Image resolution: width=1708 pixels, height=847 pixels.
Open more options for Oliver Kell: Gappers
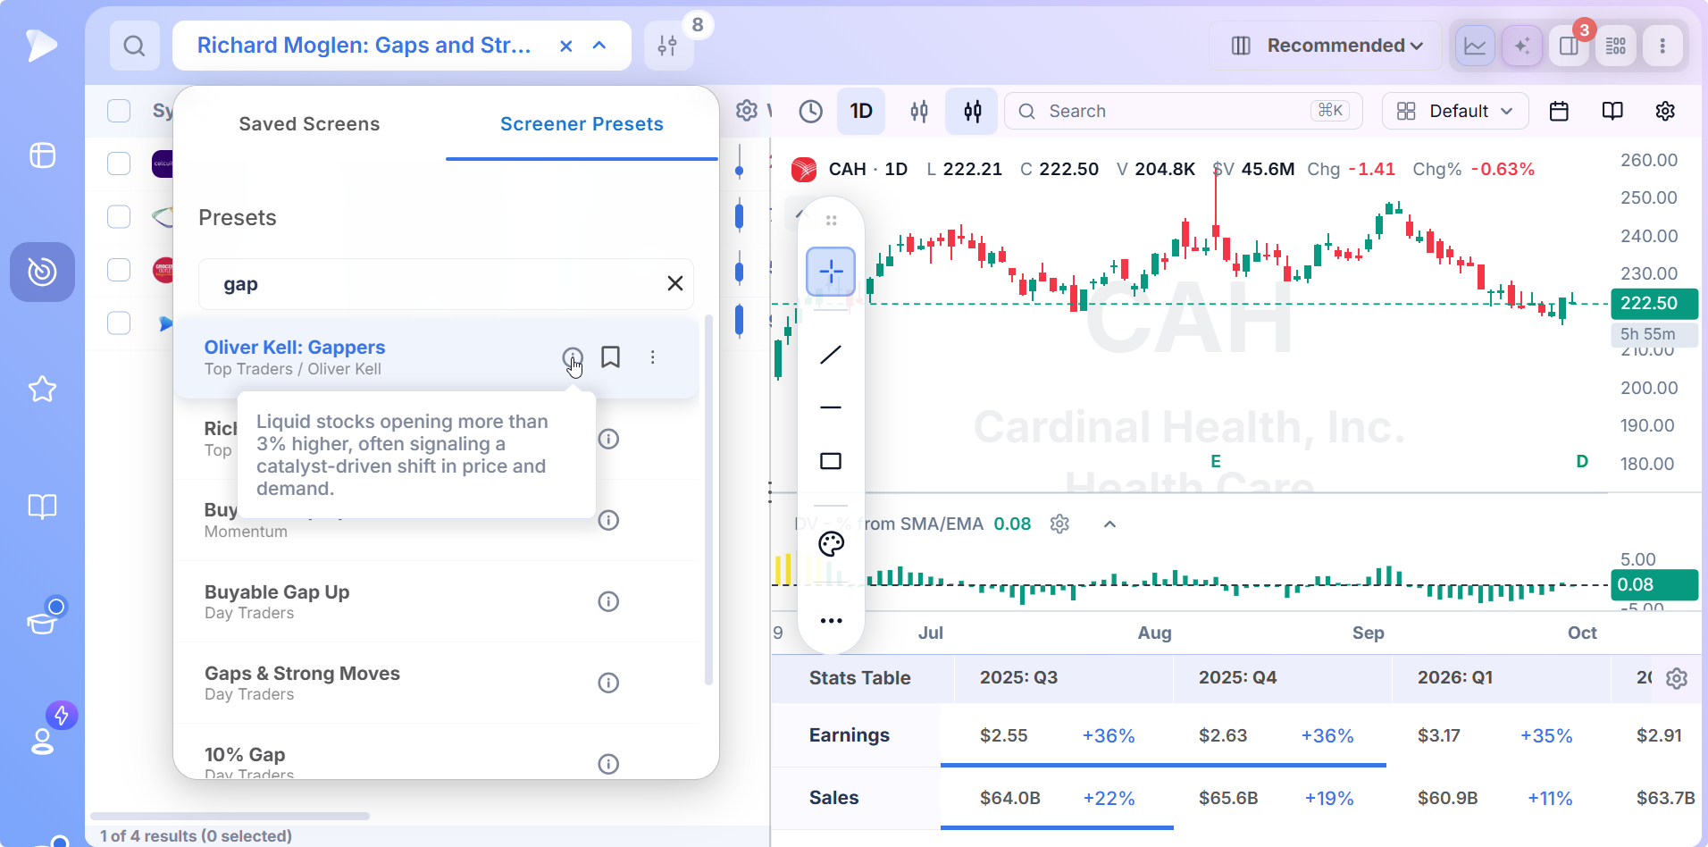point(653,357)
